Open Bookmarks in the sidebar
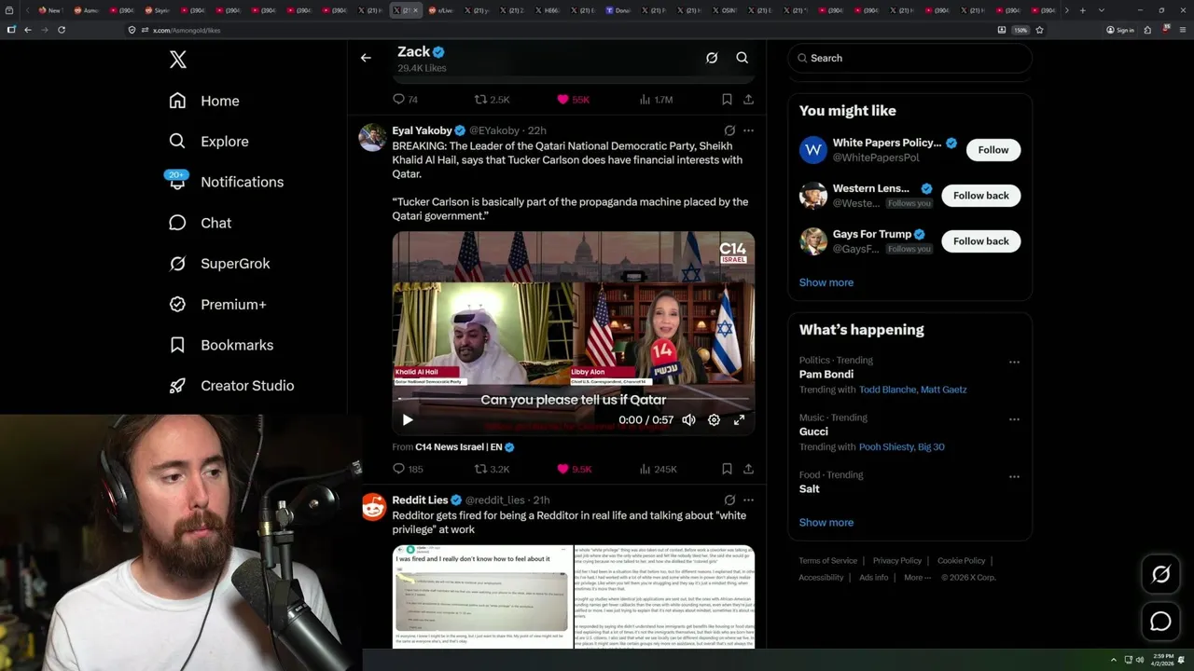 (x=221, y=345)
